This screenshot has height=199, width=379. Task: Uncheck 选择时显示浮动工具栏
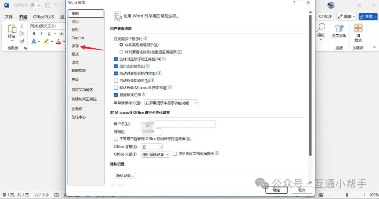[116, 59]
